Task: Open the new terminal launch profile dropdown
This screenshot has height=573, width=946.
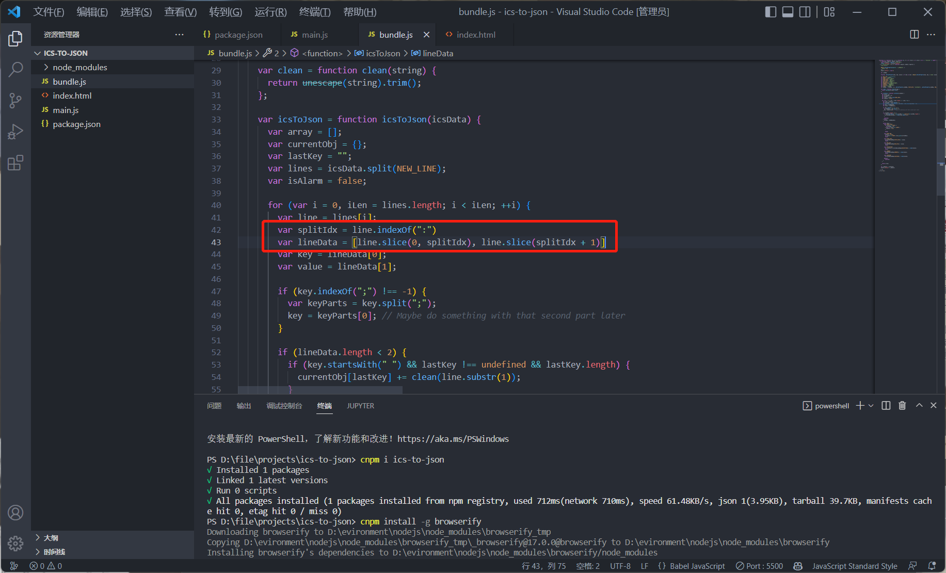Action: (871, 406)
